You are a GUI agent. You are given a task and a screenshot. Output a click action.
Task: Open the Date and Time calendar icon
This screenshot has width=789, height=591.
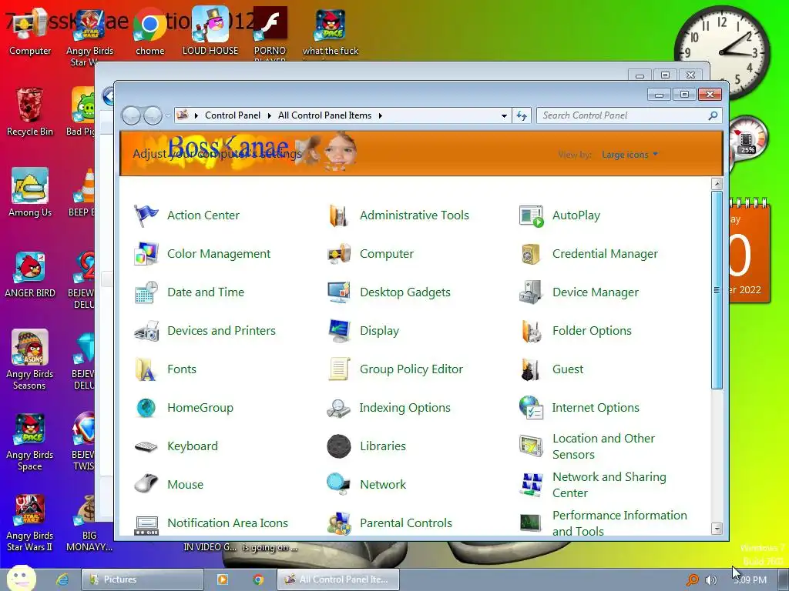pyautogui.click(x=146, y=292)
